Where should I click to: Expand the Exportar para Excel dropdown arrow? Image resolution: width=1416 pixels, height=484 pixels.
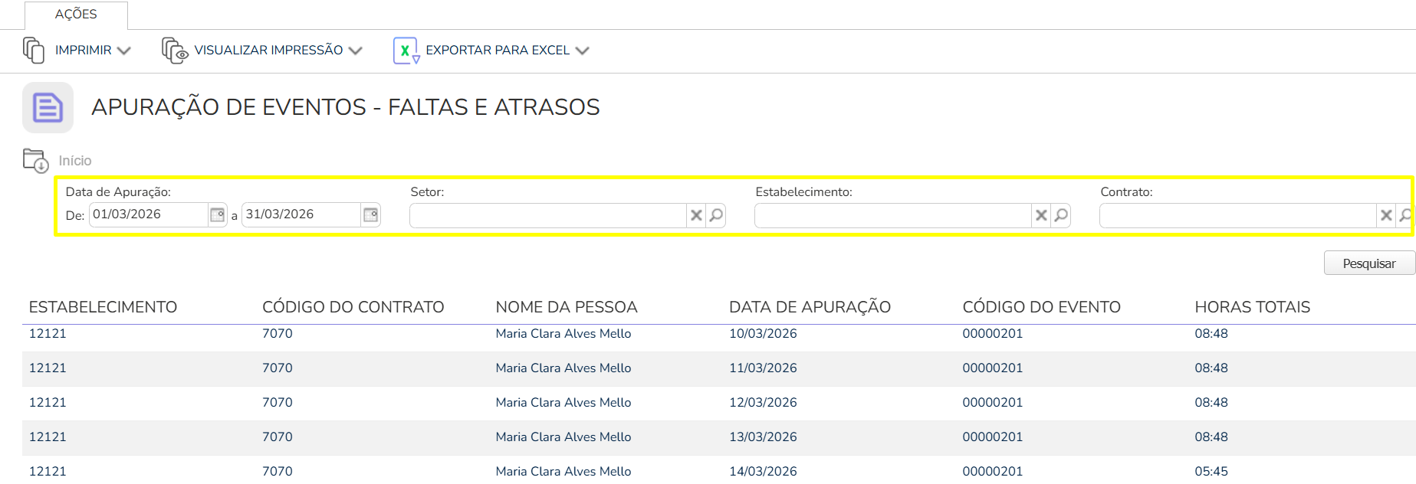point(582,51)
